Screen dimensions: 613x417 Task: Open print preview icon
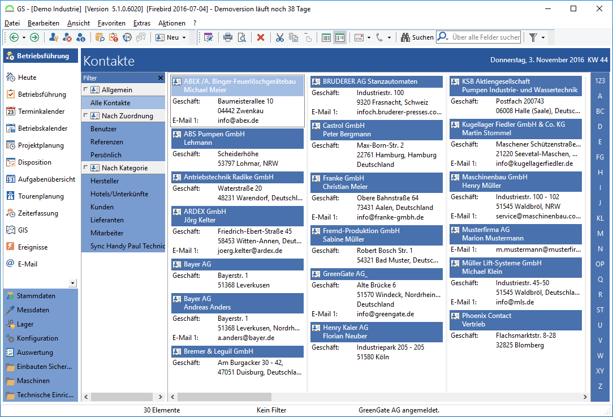click(x=242, y=37)
